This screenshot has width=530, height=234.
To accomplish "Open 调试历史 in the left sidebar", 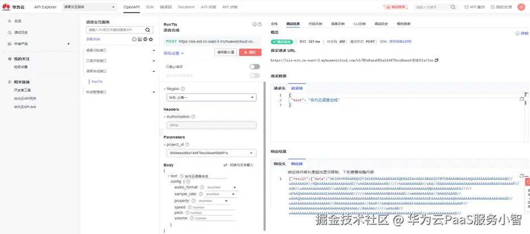I will coord(21,33).
